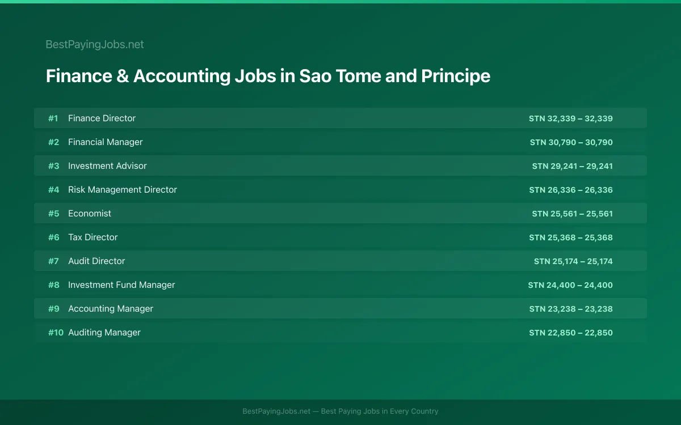
Task: Select the Economist job title
Action: [90, 213]
